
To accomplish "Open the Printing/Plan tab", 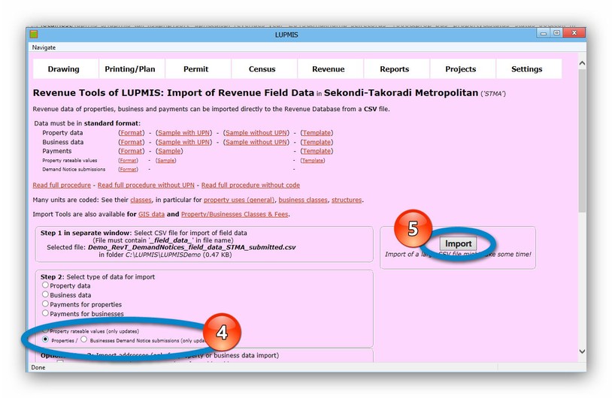I will (x=130, y=69).
